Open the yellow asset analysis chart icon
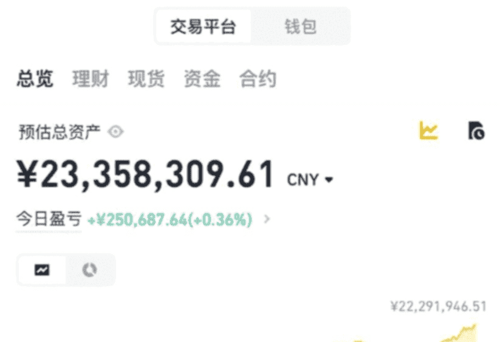This screenshot has height=342, width=500. [428, 131]
